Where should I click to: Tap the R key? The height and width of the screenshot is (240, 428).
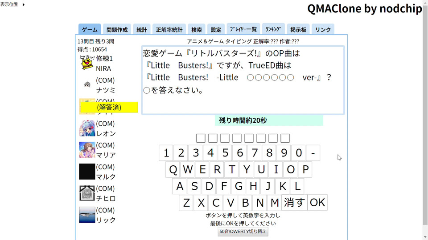point(217,169)
